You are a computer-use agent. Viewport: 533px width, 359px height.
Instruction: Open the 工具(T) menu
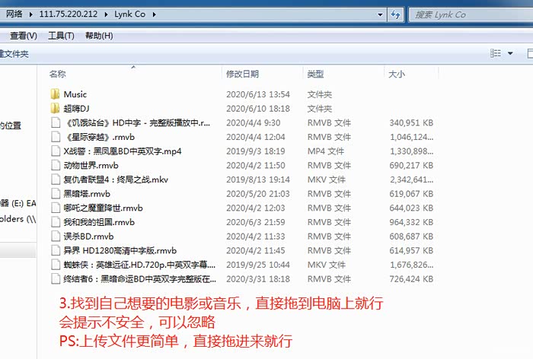[61, 36]
